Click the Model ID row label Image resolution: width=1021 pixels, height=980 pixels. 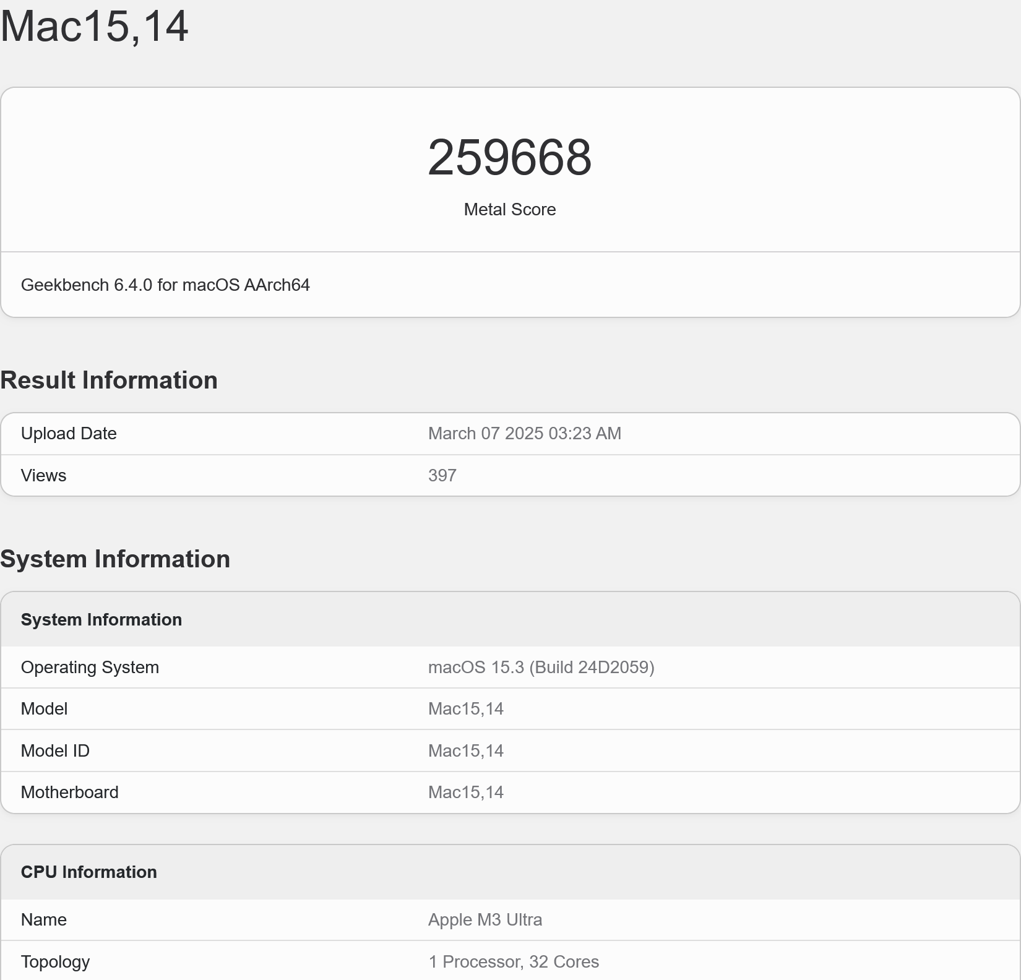[55, 750]
